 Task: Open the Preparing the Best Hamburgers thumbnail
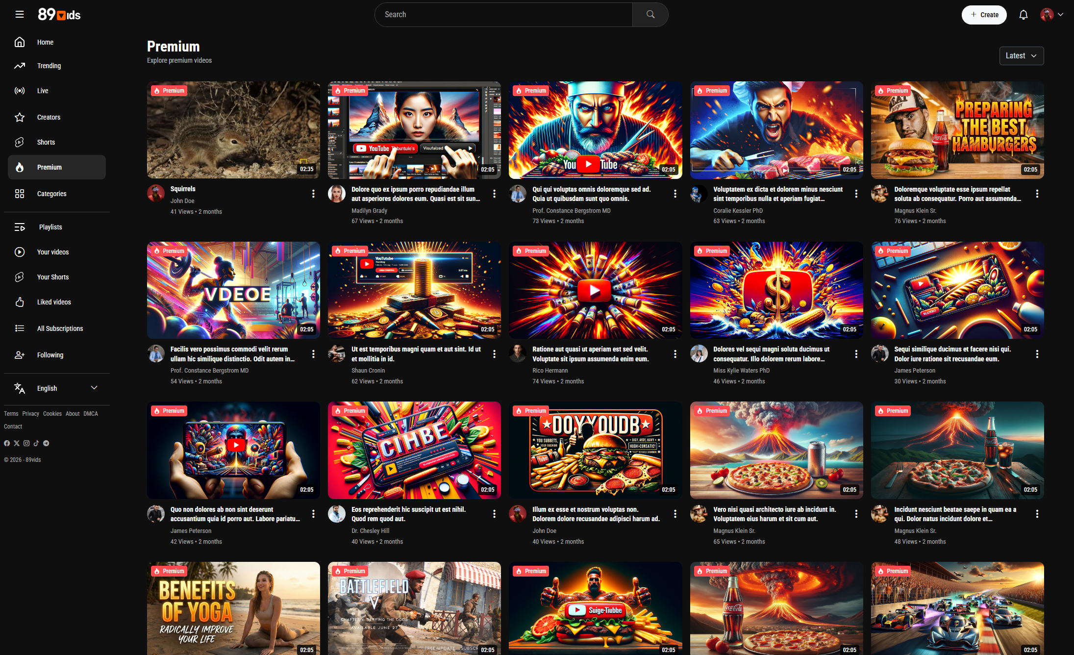point(957,130)
